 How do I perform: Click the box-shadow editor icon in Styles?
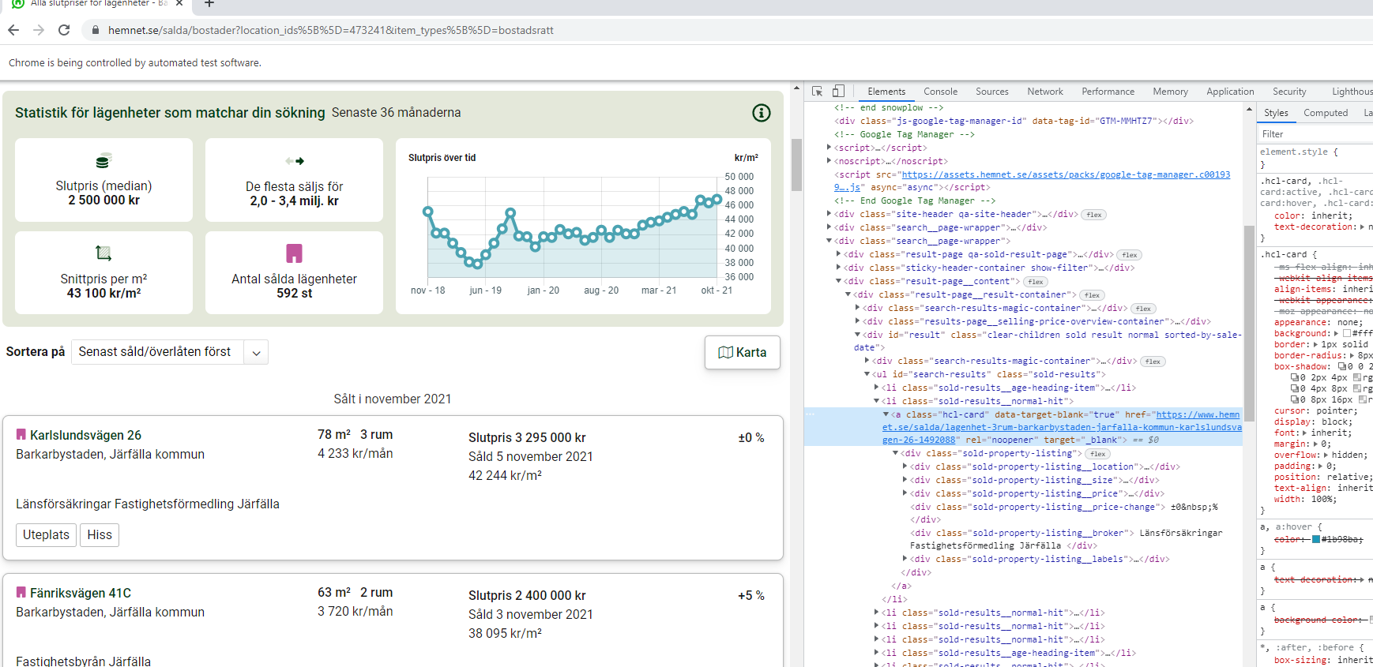coord(1342,366)
